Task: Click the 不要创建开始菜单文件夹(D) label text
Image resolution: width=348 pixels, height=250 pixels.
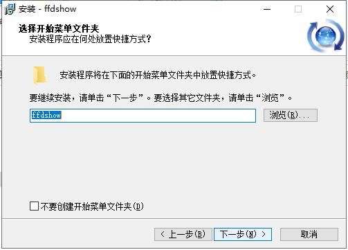Action: point(92,206)
